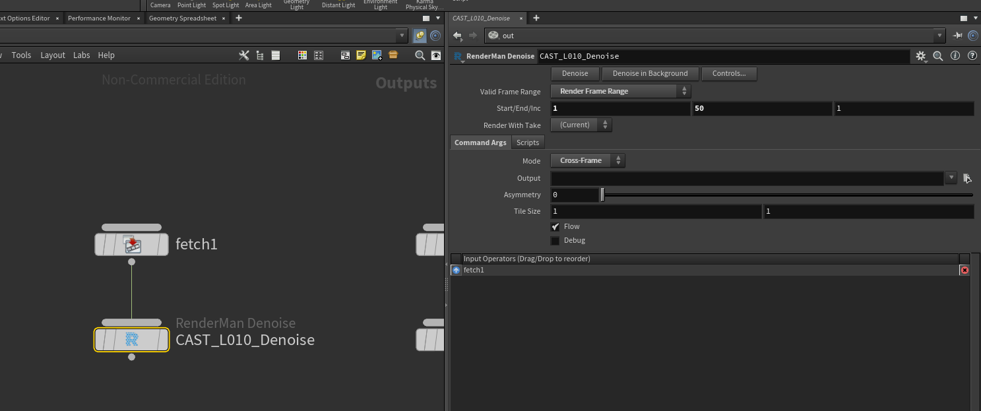
Task: Open the Output file chooser icon
Action: [967, 178]
